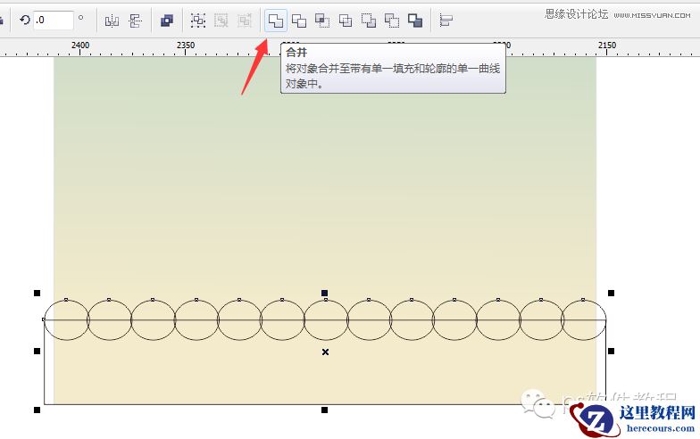Click the rotation arrow icon beside the angle field
700x439 pixels.
click(x=25, y=20)
